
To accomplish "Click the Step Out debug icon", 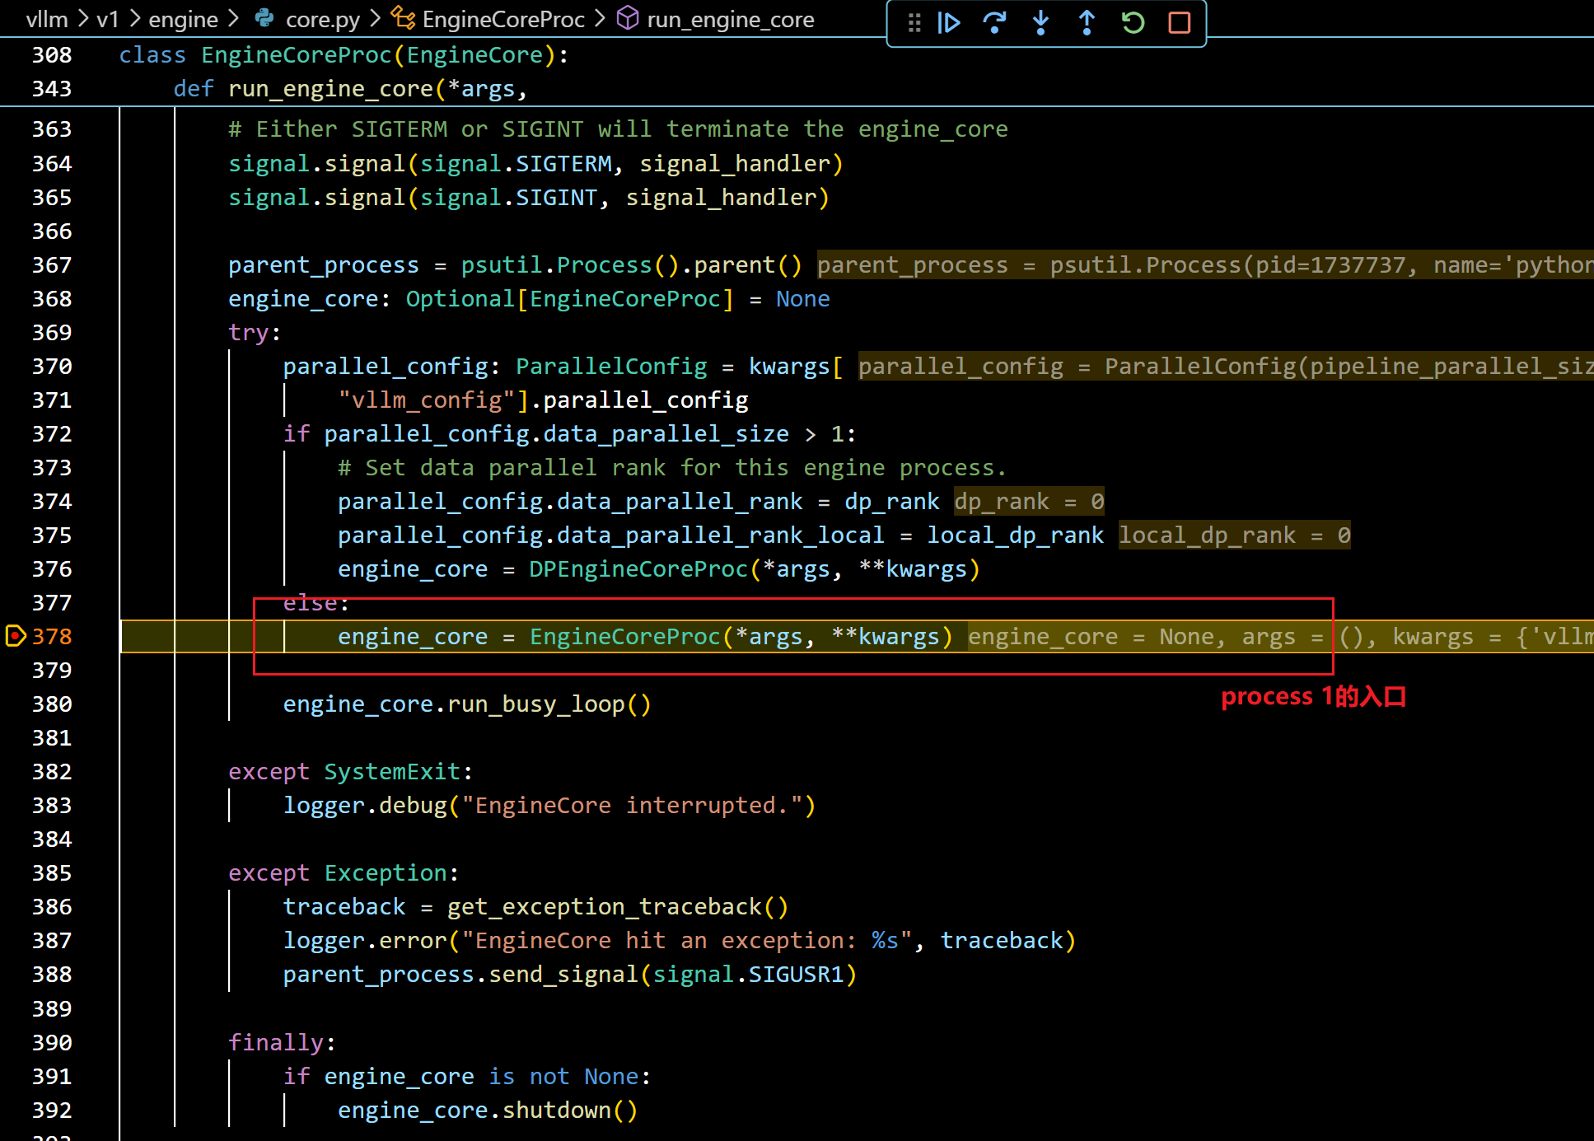I will pyautogui.click(x=1087, y=23).
